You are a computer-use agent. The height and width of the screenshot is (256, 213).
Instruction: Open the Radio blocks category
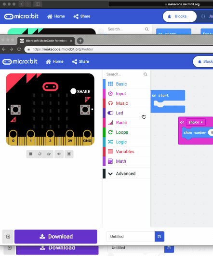click(x=127, y=123)
